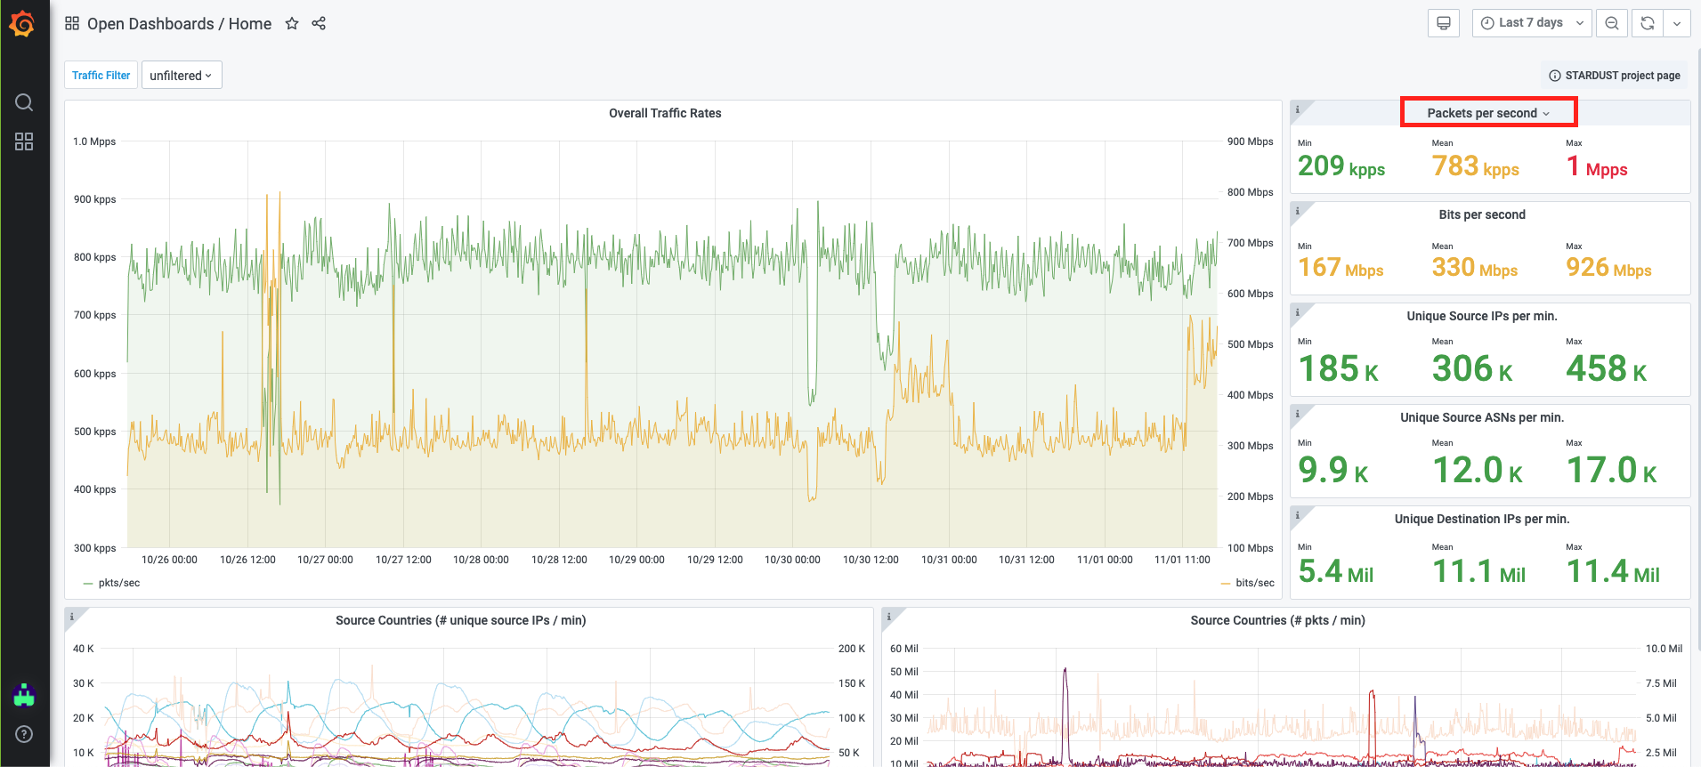The height and width of the screenshot is (767, 1701).
Task: Cycle the view mode via the monitor icon
Action: click(x=1444, y=23)
